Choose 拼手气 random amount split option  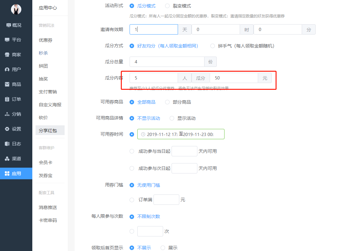tap(213, 46)
